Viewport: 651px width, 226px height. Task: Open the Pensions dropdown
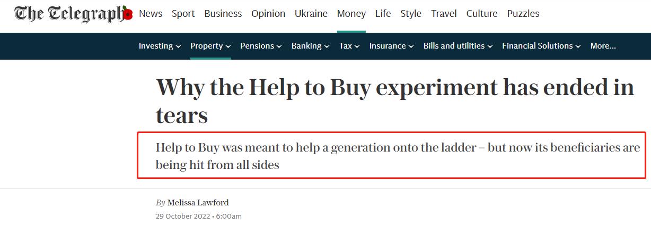(261, 46)
